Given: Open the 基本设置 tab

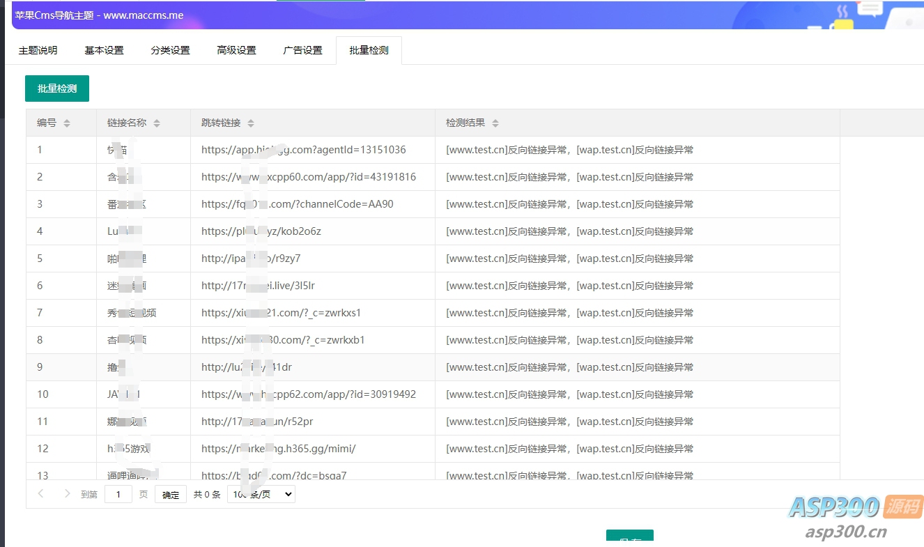Looking at the screenshot, I should click(x=104, y=51).
